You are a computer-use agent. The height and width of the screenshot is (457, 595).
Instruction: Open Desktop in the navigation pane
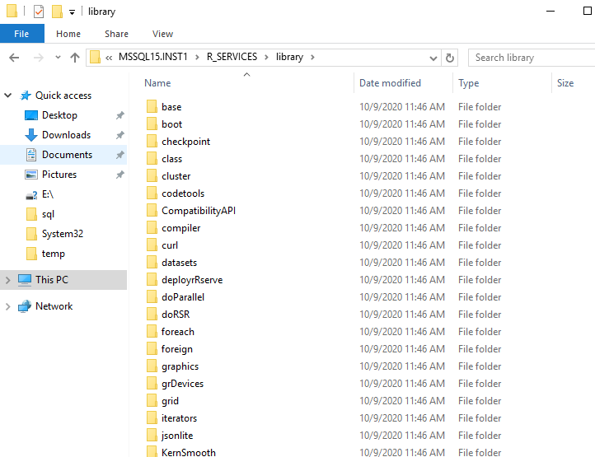pyautogui.click(x=59, y=115)
